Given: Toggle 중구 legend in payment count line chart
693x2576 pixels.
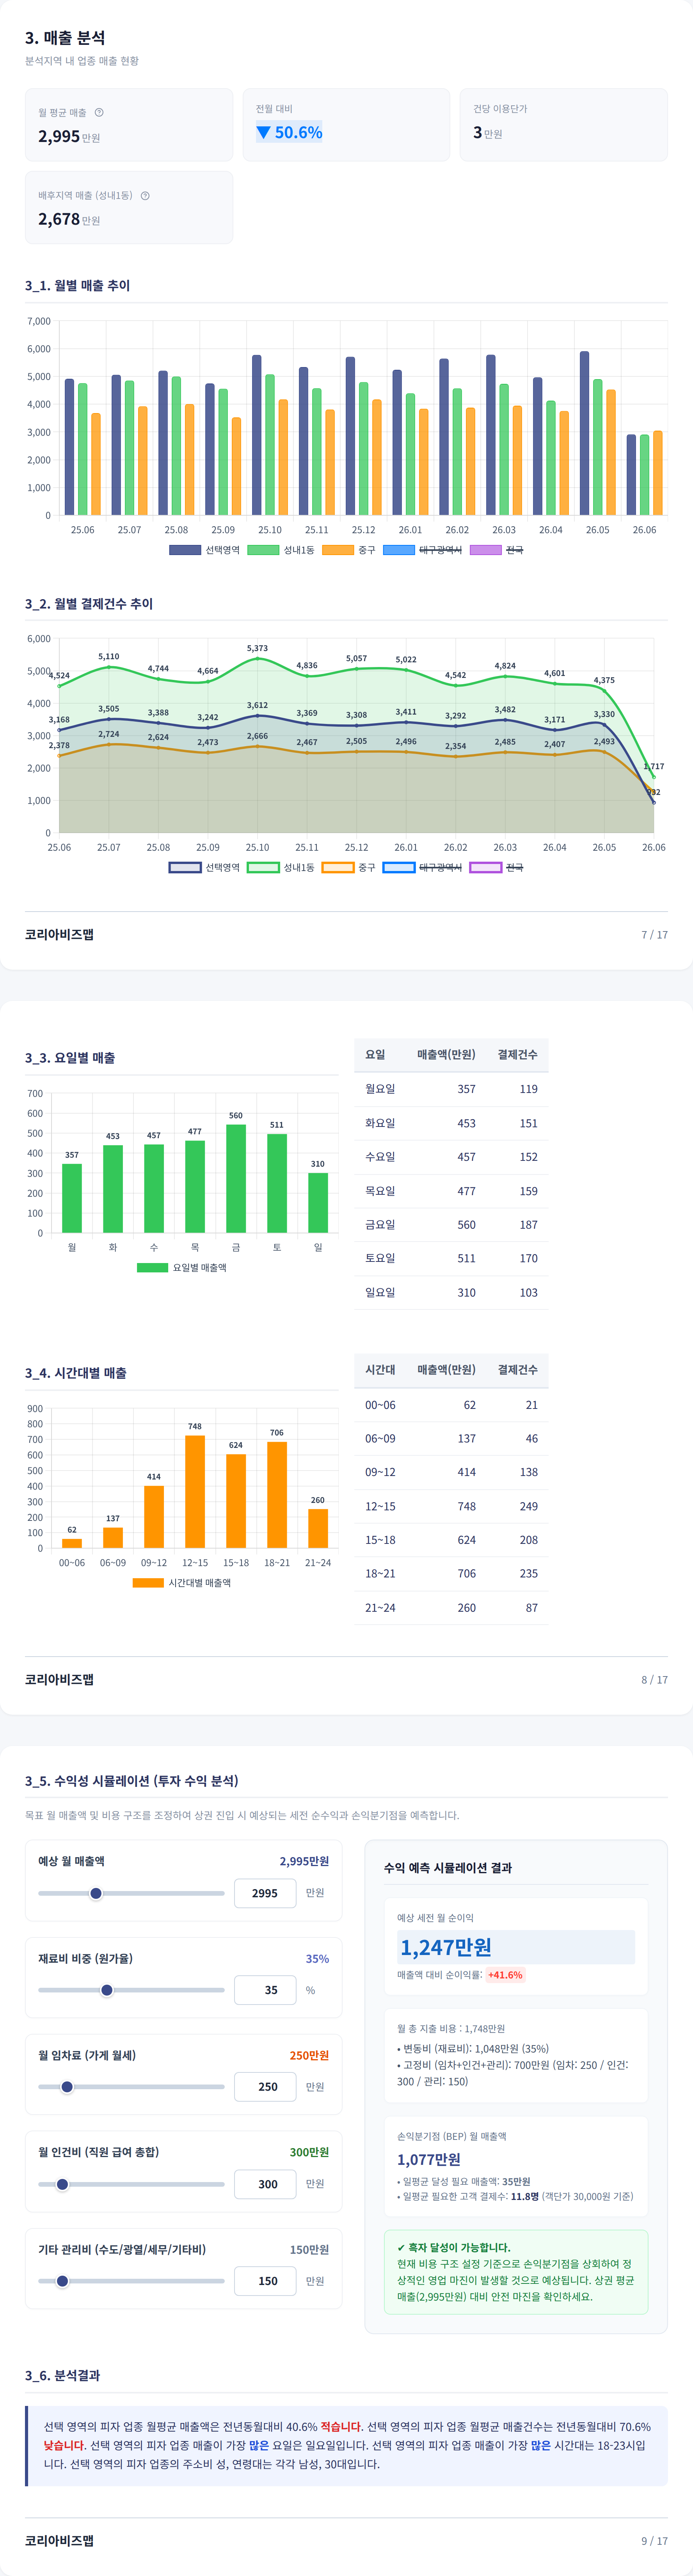Looking at the screenshot, I should (x=349, y=867).
